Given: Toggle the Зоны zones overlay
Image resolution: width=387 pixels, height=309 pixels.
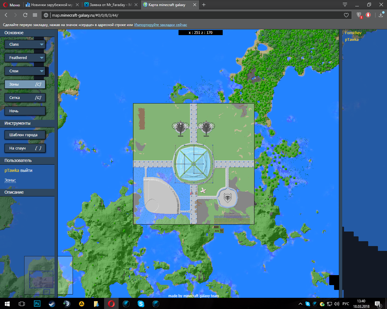Looking at the screenshot, I should tap(25, 84).
